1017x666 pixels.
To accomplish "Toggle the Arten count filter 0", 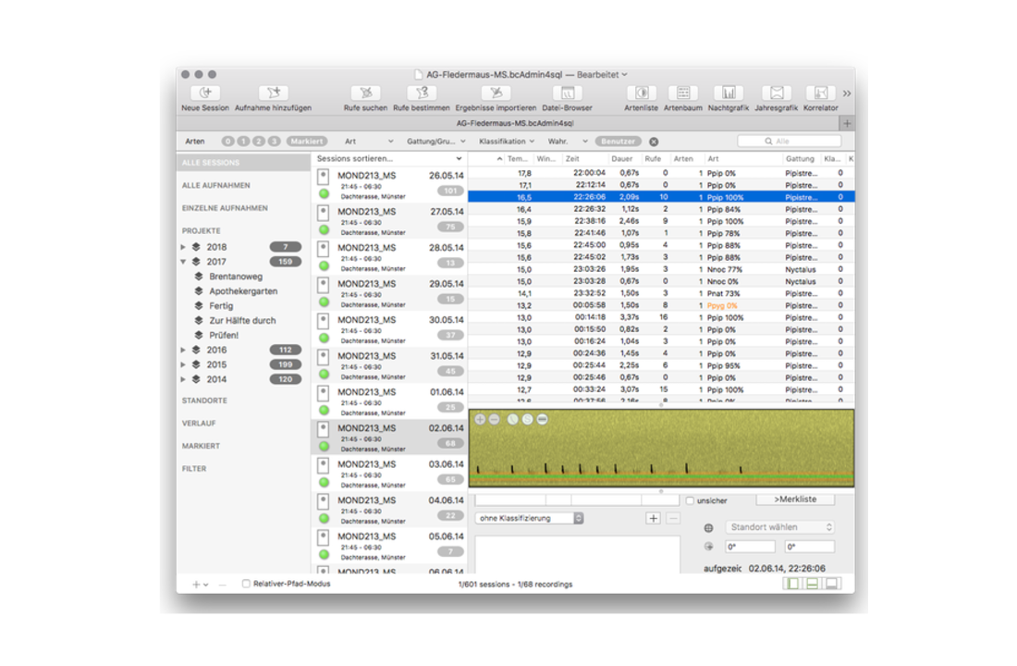I will coord(227,142).
